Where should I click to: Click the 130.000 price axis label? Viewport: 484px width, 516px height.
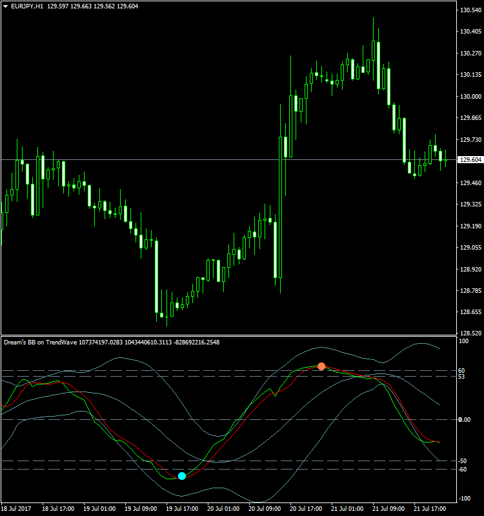click(x=470, y=97)
